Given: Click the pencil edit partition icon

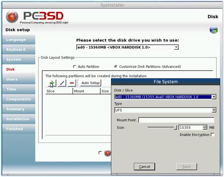Looking at the screenshot, I should (62, 83).
